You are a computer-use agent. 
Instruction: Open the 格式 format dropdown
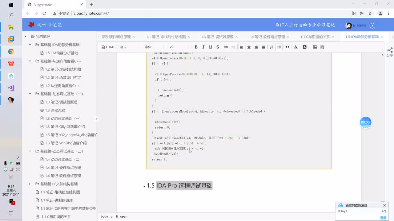(x=130, y=47)
